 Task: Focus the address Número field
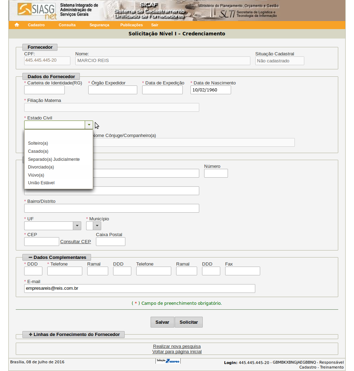pos(216,173)
